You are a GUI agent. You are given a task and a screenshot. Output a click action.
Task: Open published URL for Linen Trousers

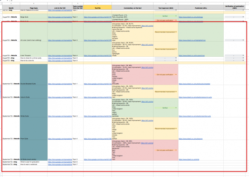coord(191,56)
